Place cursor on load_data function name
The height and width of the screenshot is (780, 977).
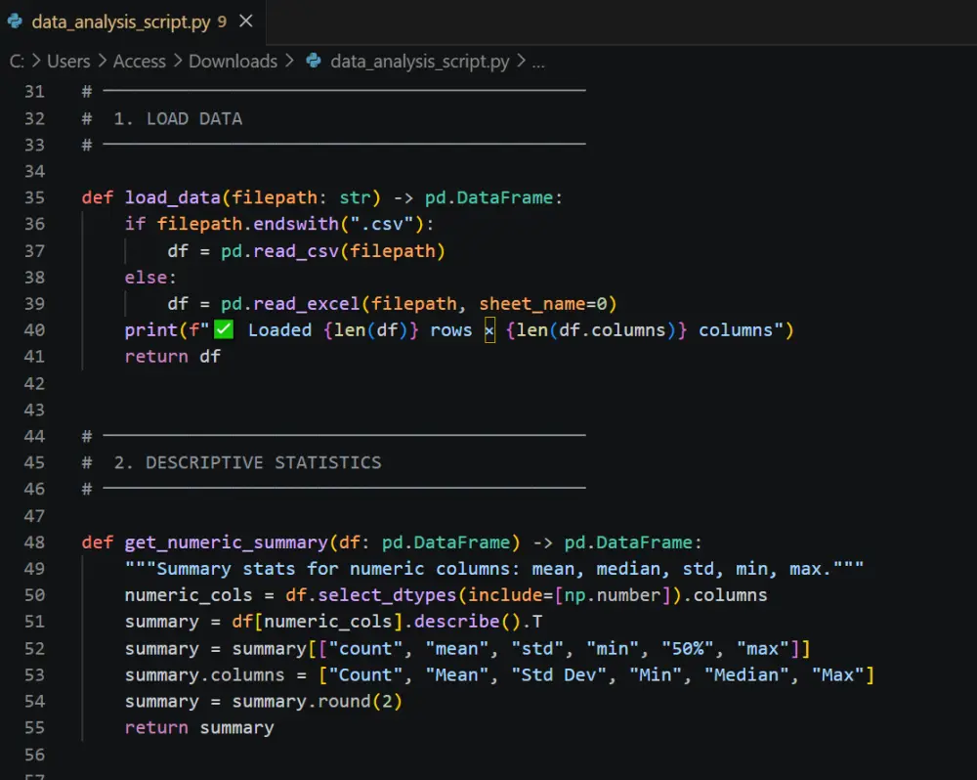pyautogui.click(x=173, y=197)
